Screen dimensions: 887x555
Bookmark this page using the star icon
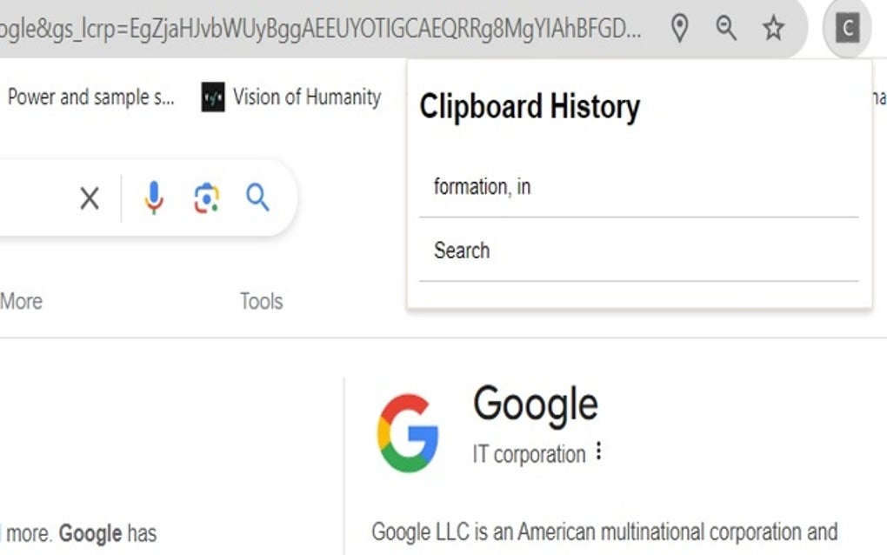point(772,28)
